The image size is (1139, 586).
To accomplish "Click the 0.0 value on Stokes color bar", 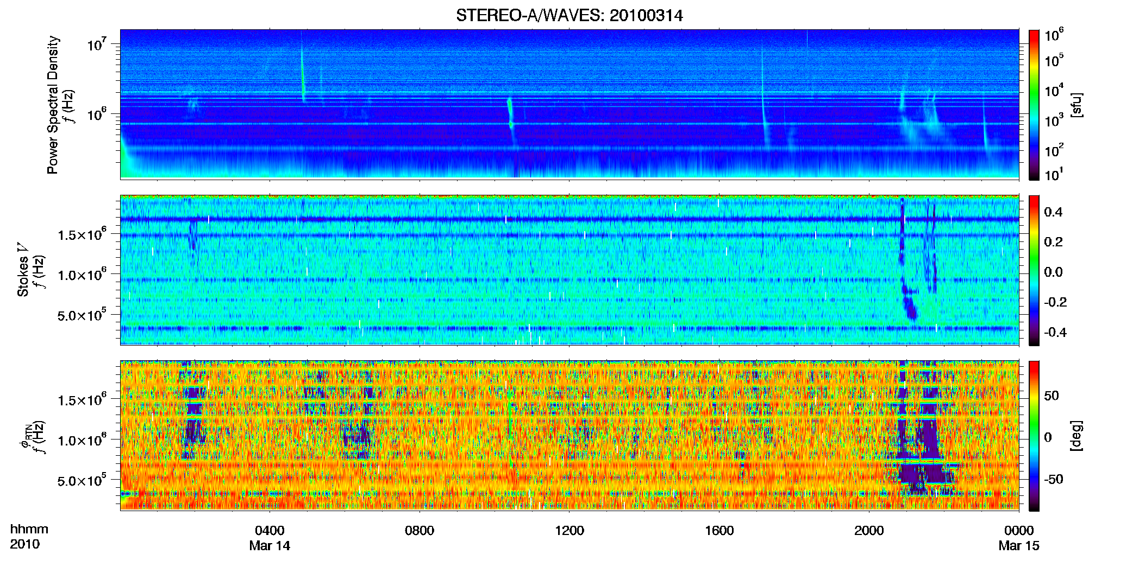I will [1053, 272].
